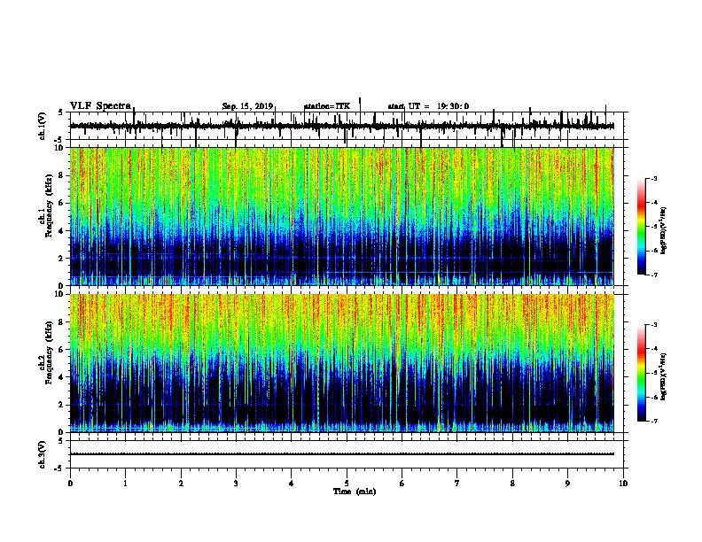Screen dimensions: 702x542
Task: Click inside the ch.2 spectrogram panel
Action: tap(342, 363)
